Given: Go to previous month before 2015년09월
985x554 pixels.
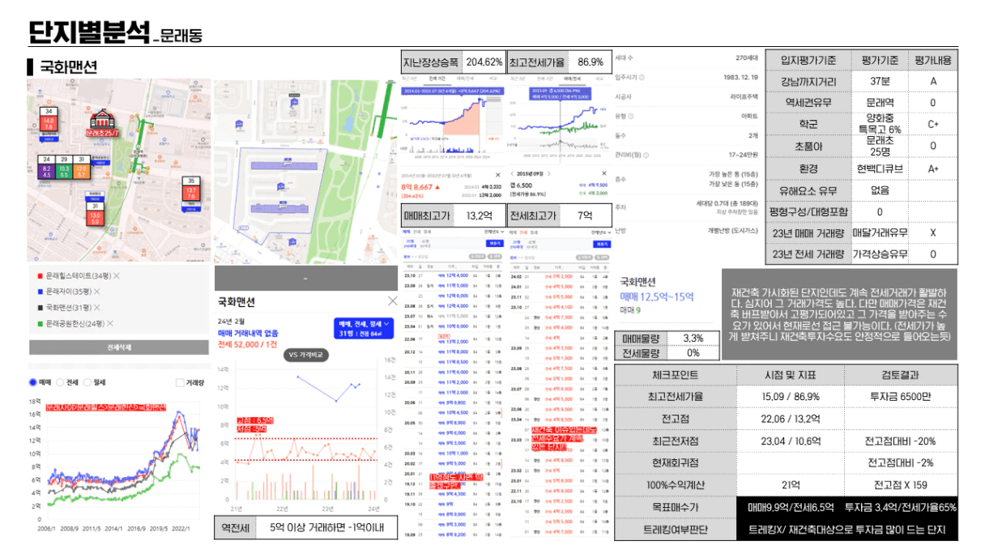Looking at the screenshot, I should click(x=512, y=173).
